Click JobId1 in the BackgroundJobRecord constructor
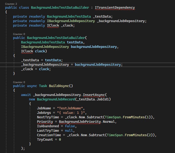 (103, 99)
